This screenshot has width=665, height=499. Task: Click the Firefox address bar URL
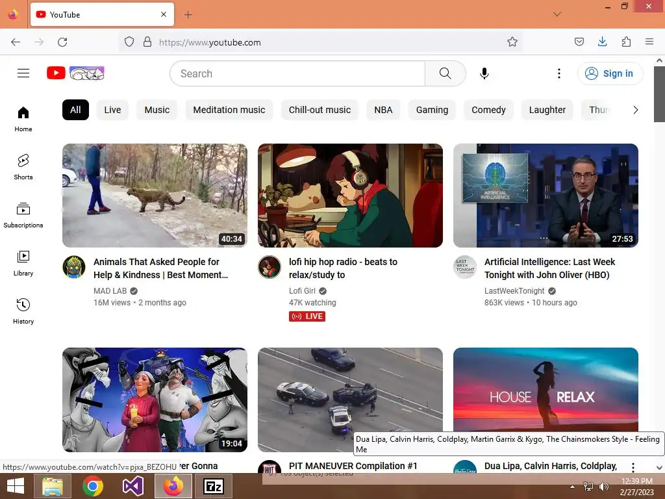(x=210, y=42)
